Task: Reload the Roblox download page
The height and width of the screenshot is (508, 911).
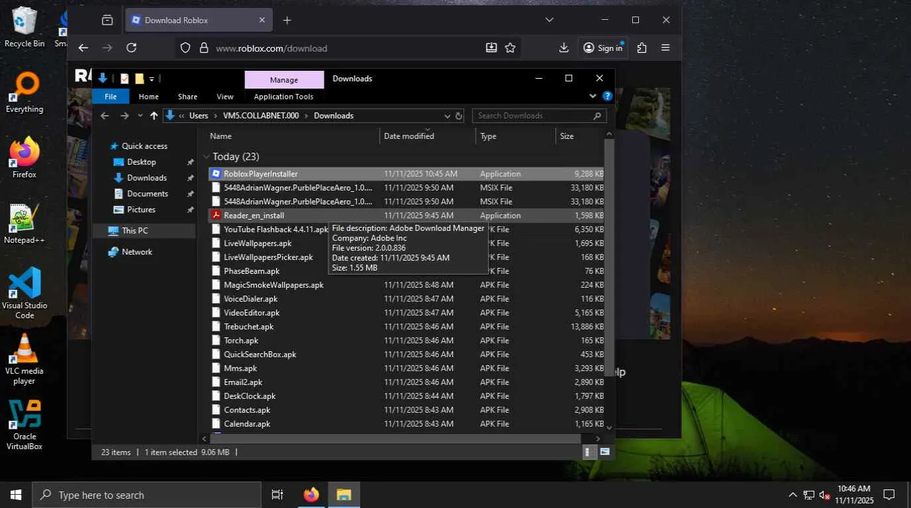Action: (x=131, y=48)
